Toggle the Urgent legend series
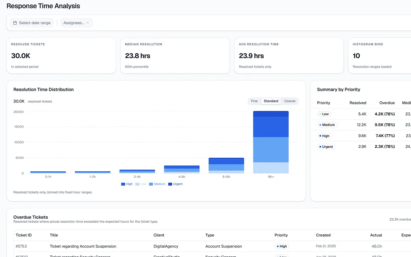Image resolution: width=411 pixels, height=257 pixels. coord(175,184)
